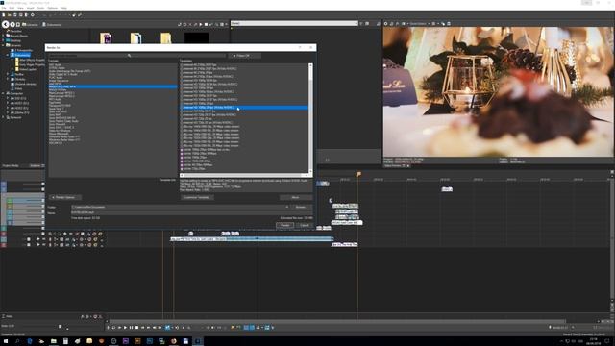Open the Options menu
The image size is (615, 346).
pos(52,8)
